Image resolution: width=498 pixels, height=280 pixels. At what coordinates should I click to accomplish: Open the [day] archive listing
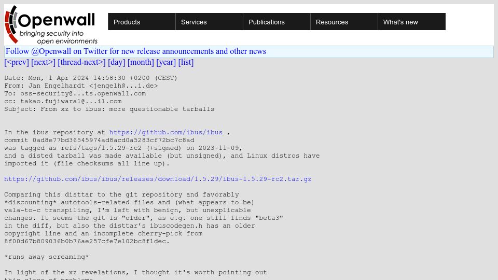coord(117,62)
